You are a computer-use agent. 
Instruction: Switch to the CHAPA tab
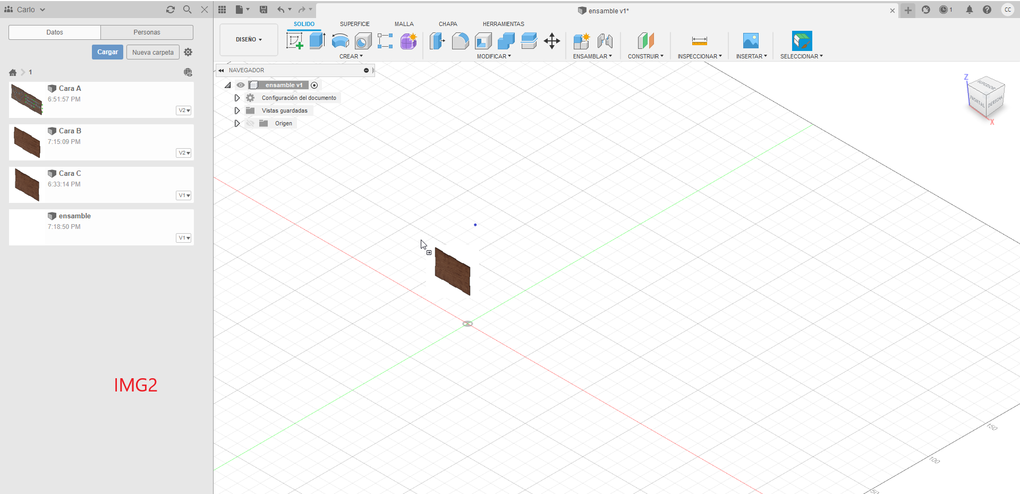[448, 24]
